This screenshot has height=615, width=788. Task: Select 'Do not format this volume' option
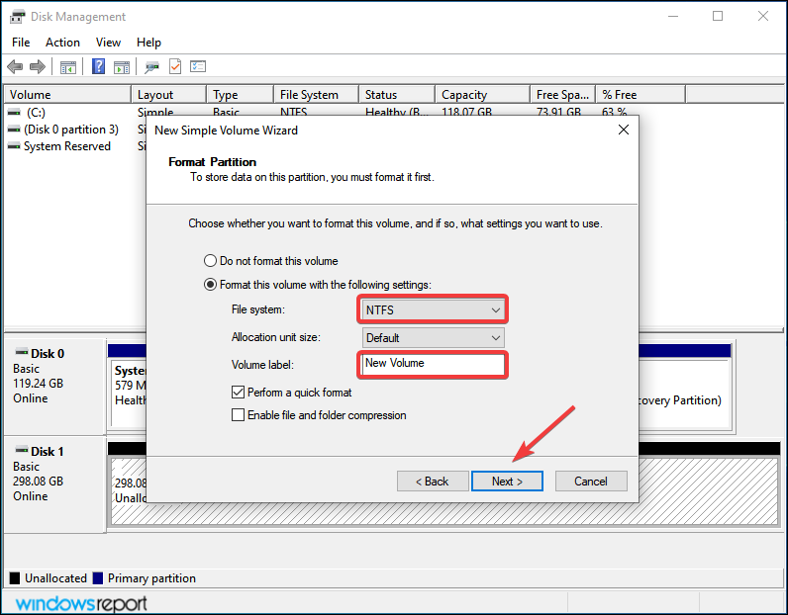[x=210, y=261]
